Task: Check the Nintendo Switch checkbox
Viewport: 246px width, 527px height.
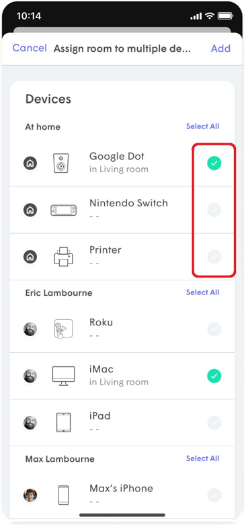Action: click(x=214, y=210)
